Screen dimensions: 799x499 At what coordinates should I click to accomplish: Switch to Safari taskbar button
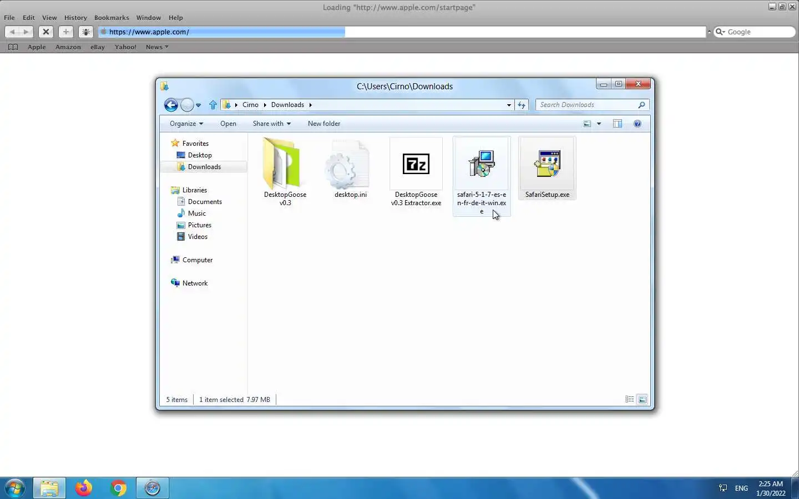tap(153, 488)
